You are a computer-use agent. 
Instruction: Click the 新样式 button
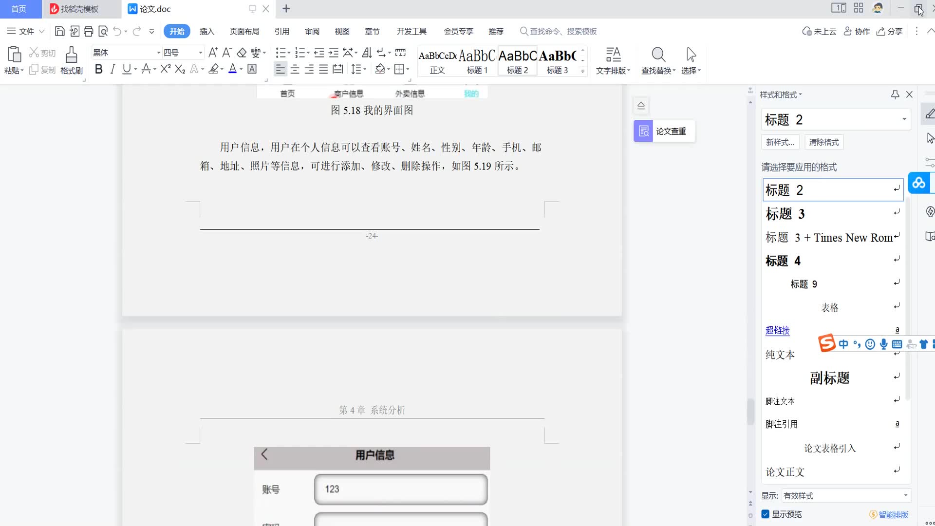click(x=780, y=142)
